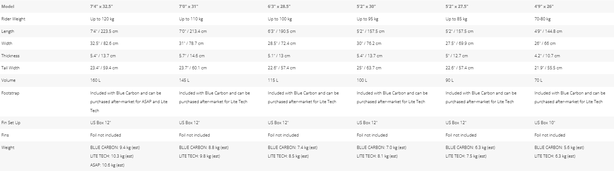Click the 4'9" x 26" model header
614x171 pixels.
click(x=544, y=7)
